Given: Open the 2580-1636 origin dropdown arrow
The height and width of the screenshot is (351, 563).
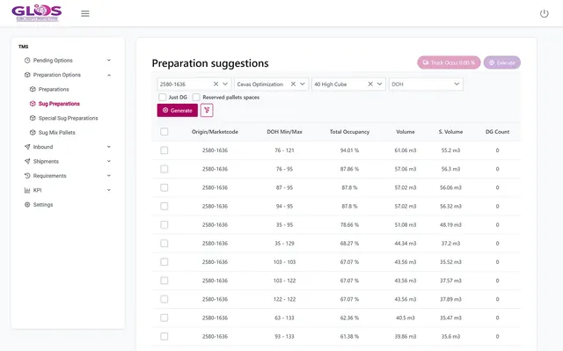Looking at the screenshot, I should point(225,84).
